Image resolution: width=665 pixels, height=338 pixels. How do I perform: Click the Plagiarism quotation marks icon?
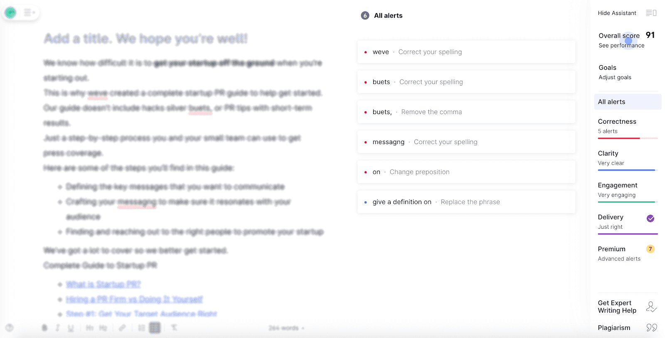[x=652, y=328]
